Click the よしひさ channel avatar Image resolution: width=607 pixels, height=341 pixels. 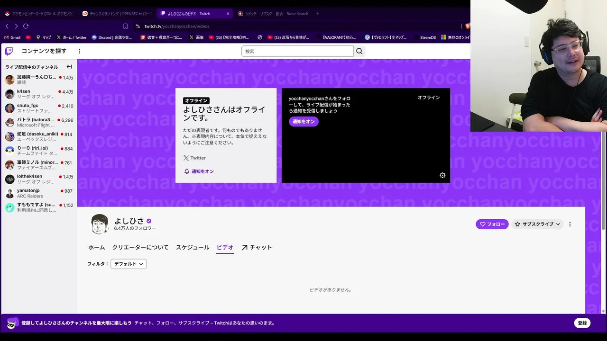click(100, 224)
